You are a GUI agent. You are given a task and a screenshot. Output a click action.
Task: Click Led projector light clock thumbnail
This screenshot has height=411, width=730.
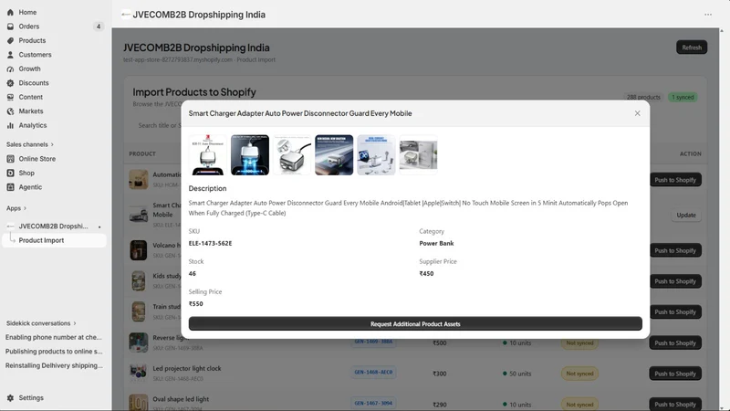pos(139,373)
